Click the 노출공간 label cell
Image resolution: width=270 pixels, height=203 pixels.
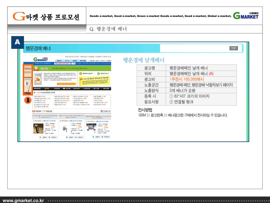pyautogui.click(x=151, y=85)
